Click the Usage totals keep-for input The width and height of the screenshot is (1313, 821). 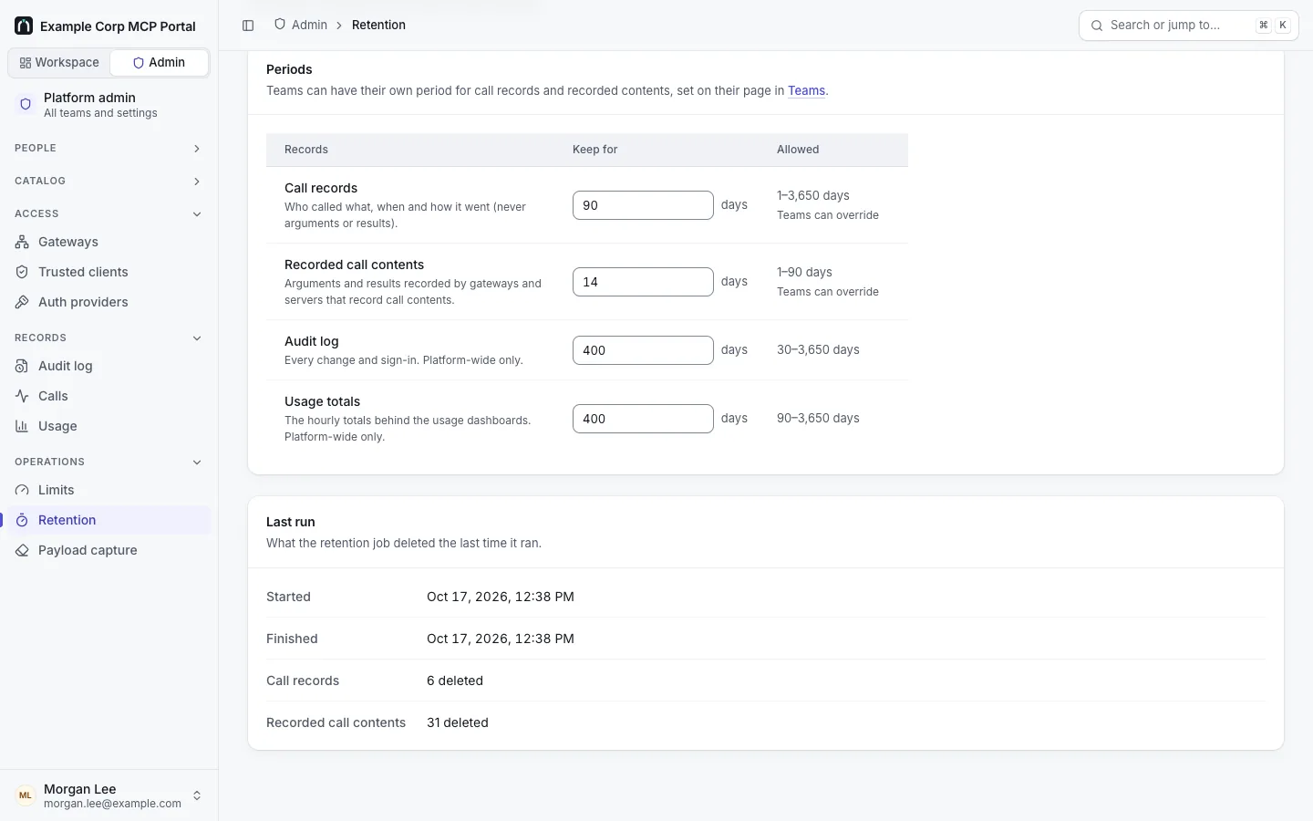point(643,419)
